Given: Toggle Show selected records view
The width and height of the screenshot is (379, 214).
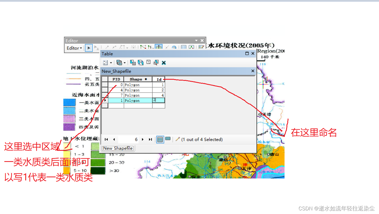Looking at the screenshot, I should tap(168, 139).
